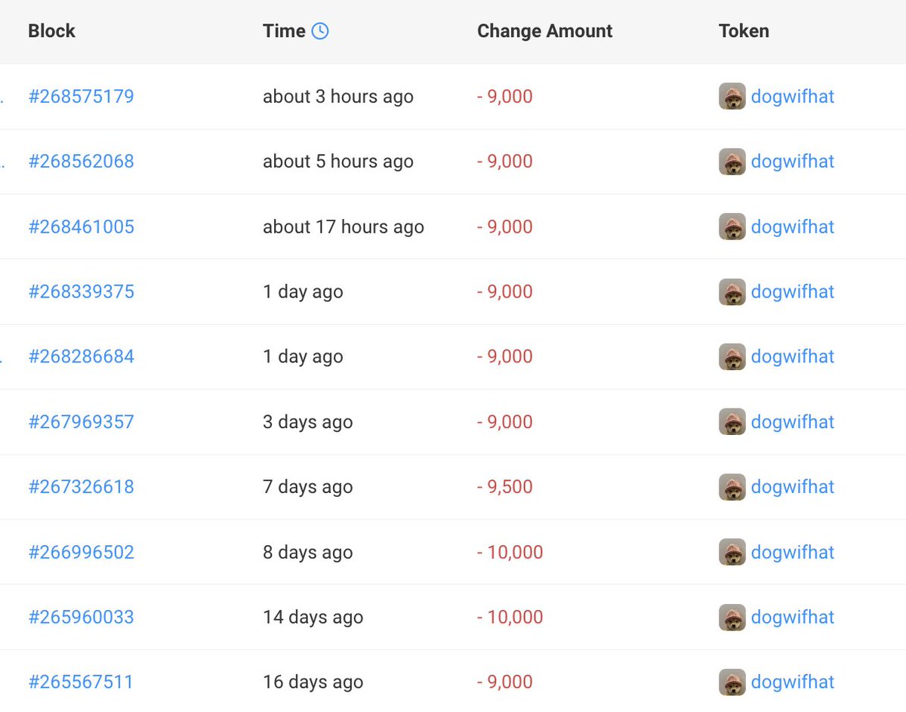The image size is (906, 712).
Task: Click dogwifhat icon in block #267969357 row
Action: tap(732, 421)
